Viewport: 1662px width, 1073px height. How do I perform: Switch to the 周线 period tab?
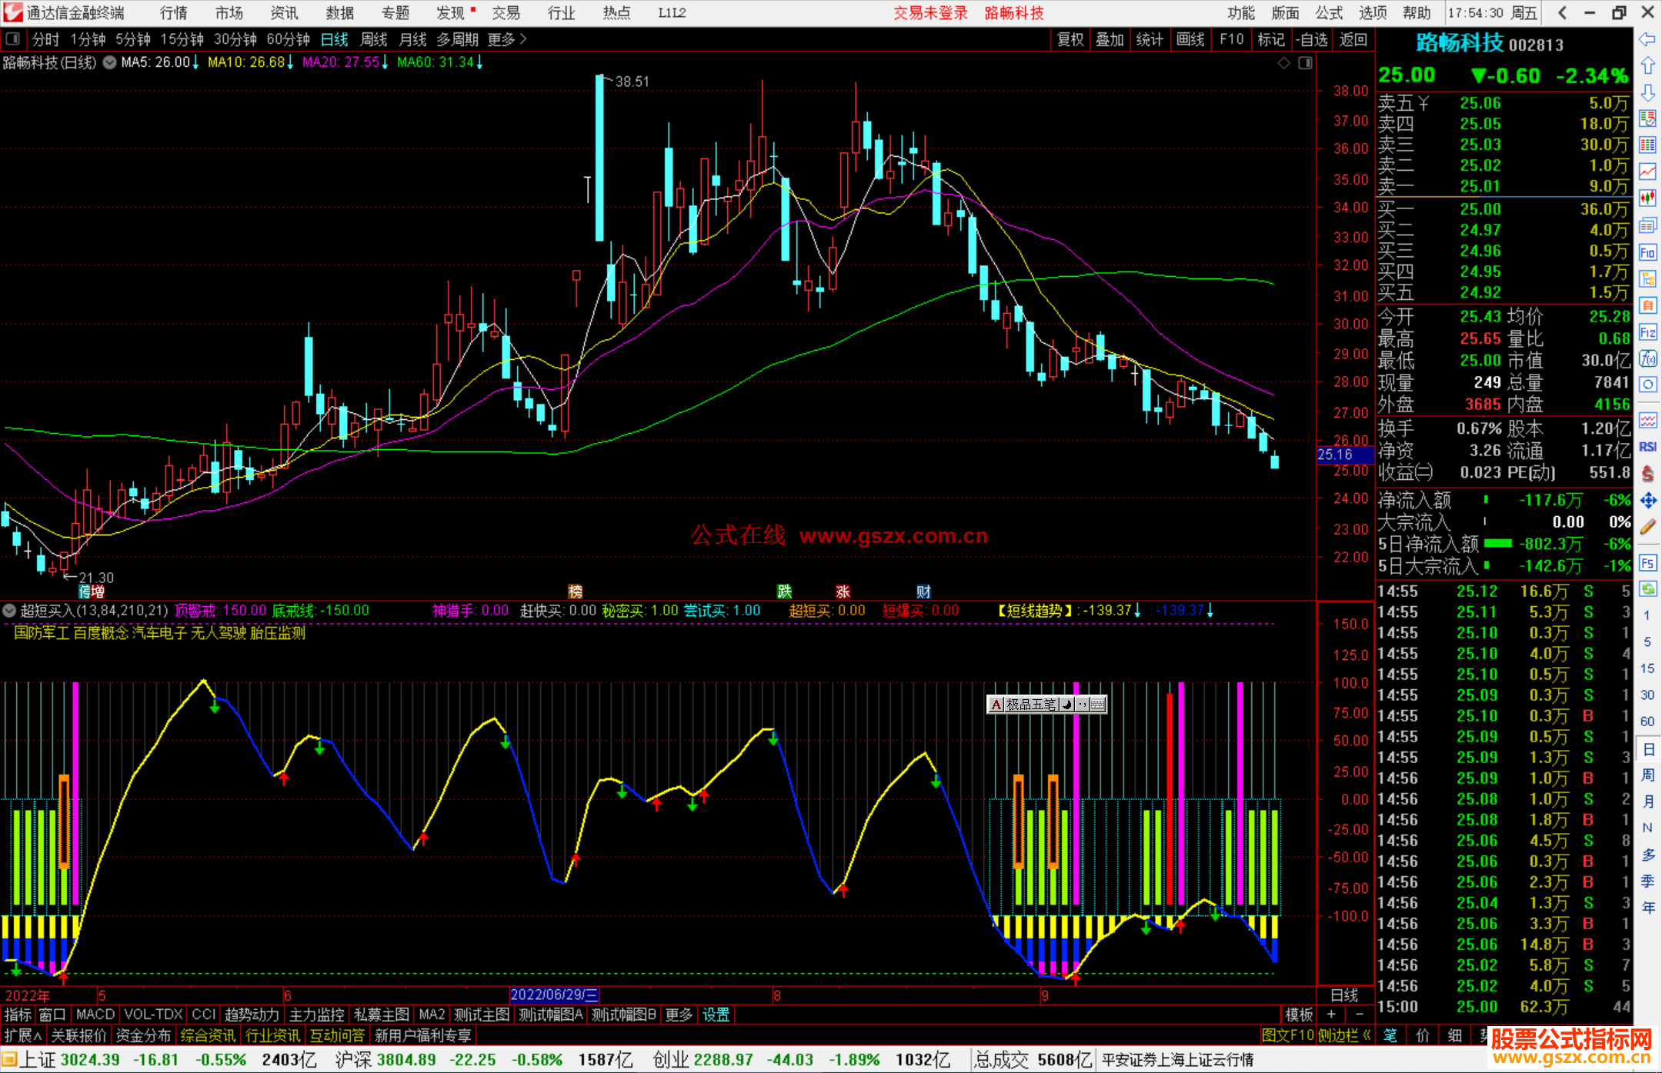coord(374,39)
